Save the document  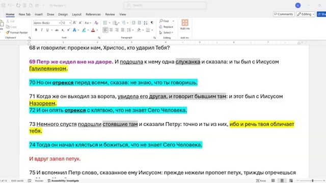(x=4, y=6)
